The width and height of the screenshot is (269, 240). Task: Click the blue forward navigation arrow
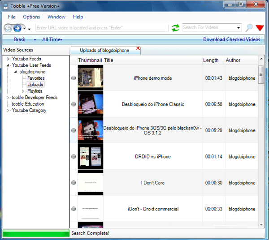click(17, 28)
